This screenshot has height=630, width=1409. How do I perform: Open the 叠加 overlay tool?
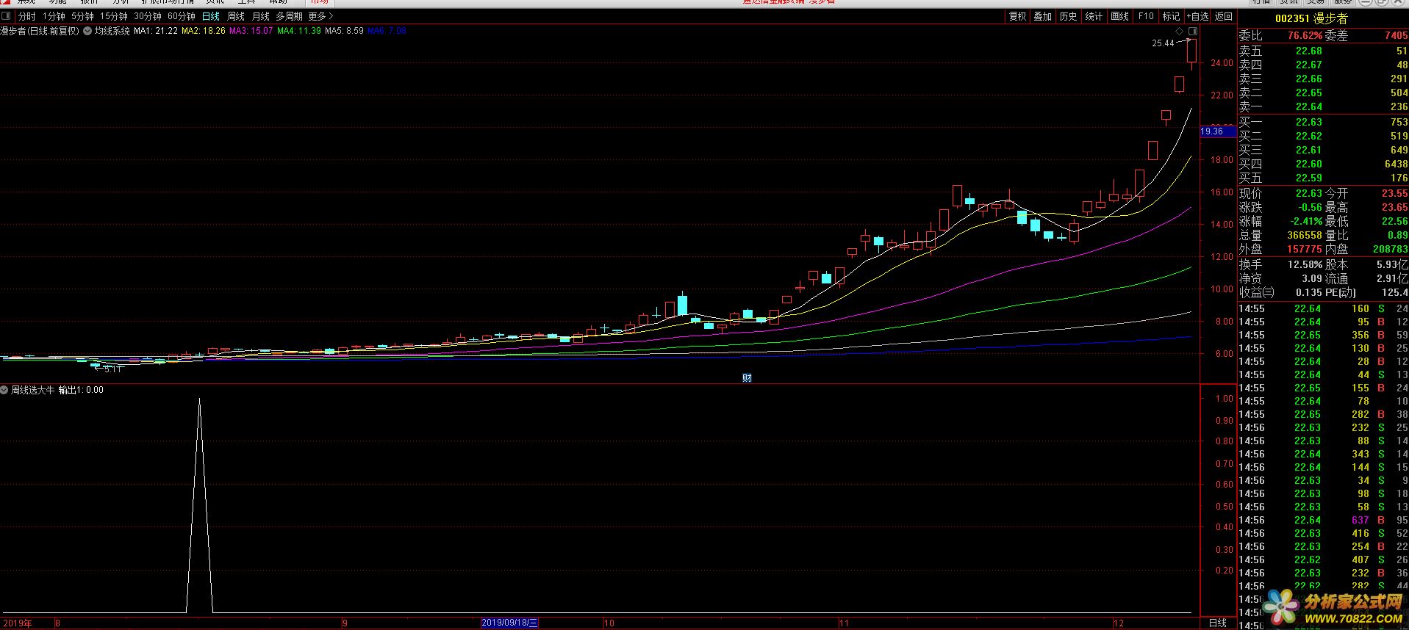(1042, 16)
